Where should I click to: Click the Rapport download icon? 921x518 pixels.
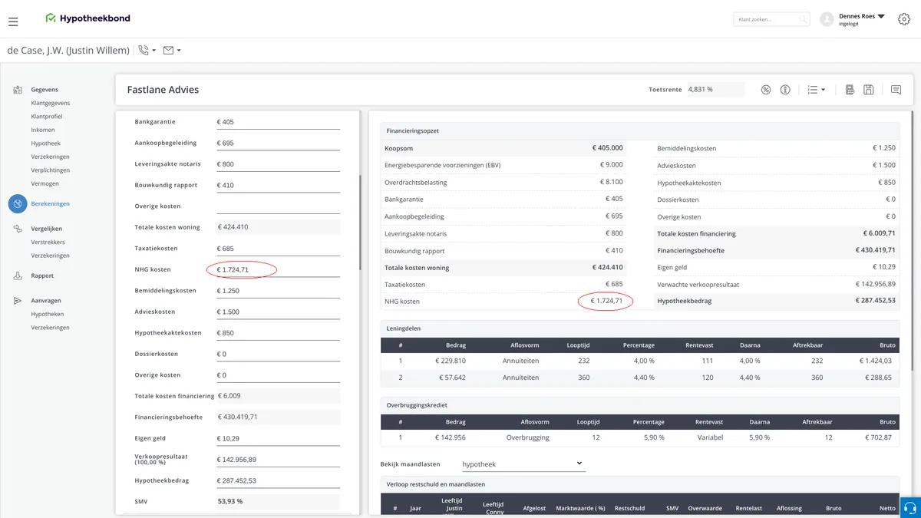pos(18,275)
